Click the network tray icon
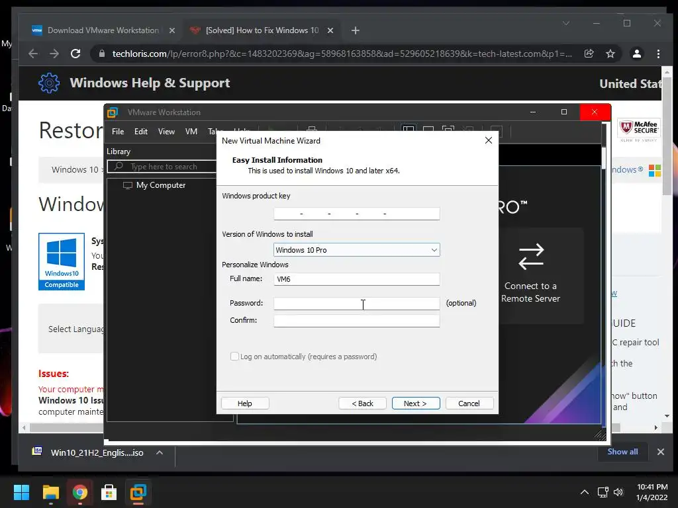Screen dimensions: 678x508 [x=603, y=492]
